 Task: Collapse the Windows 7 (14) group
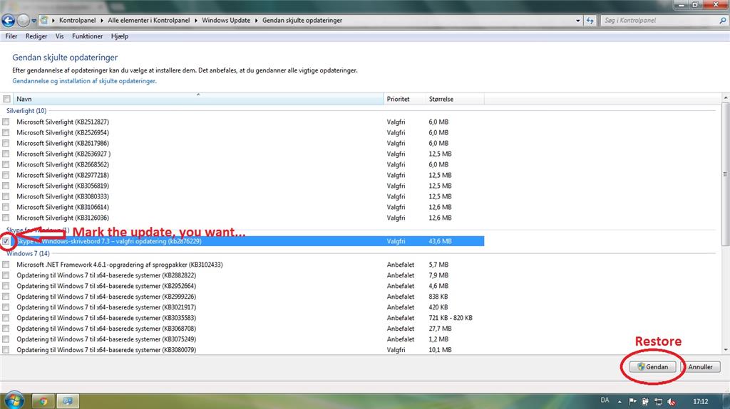28,253
